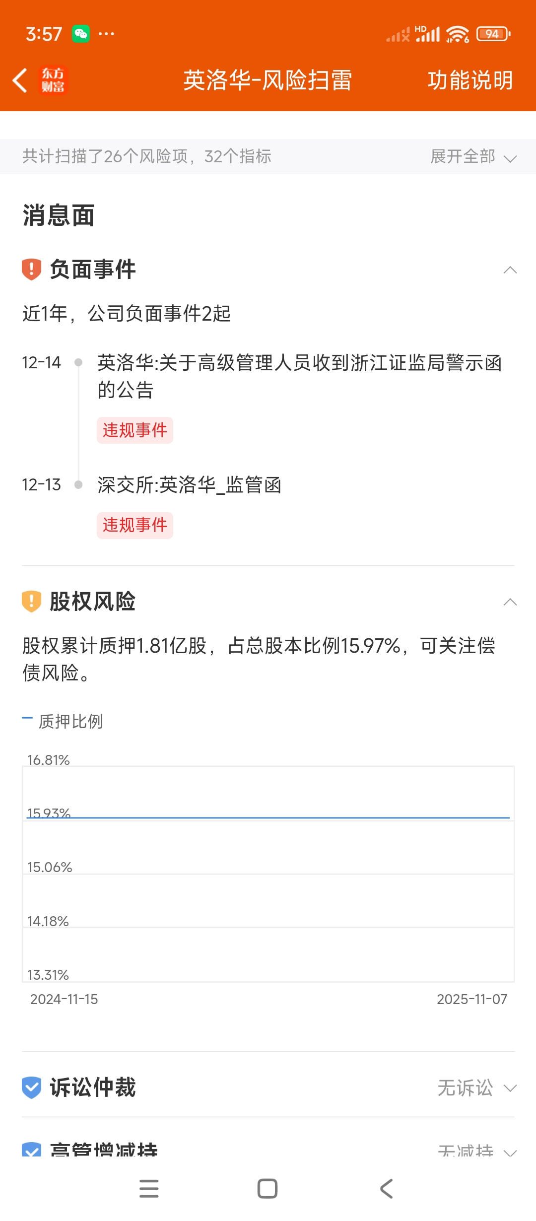
Task: Open 功能说明 in the header
Action: coord(469,80)
